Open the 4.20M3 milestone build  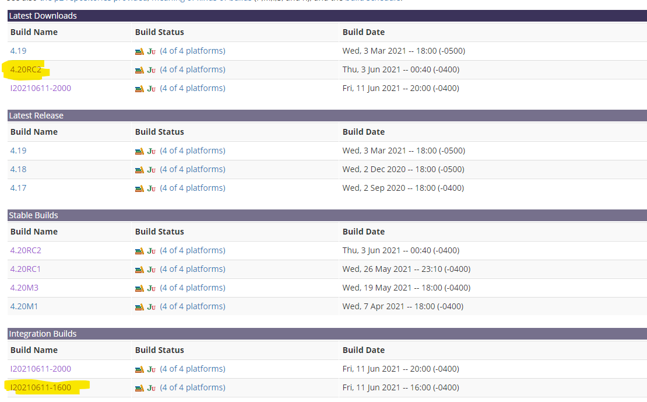point(24,288)
